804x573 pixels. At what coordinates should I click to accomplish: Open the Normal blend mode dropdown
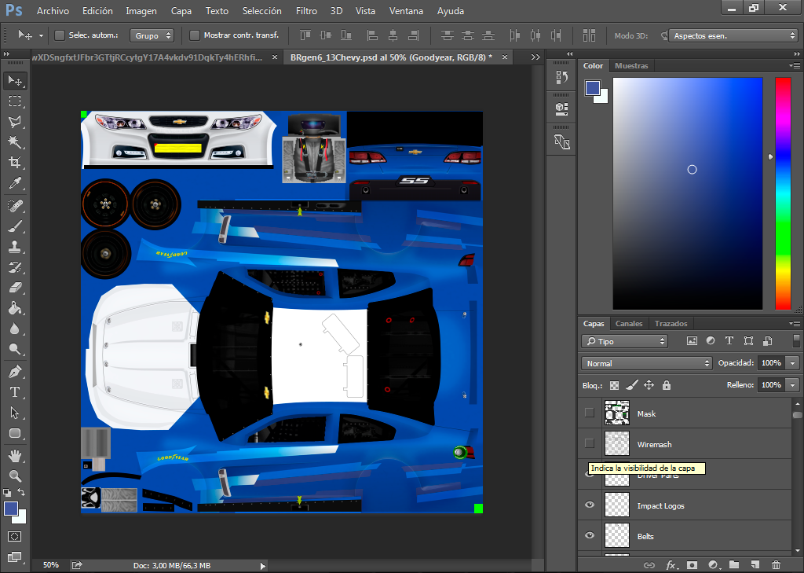pos(647,363)
